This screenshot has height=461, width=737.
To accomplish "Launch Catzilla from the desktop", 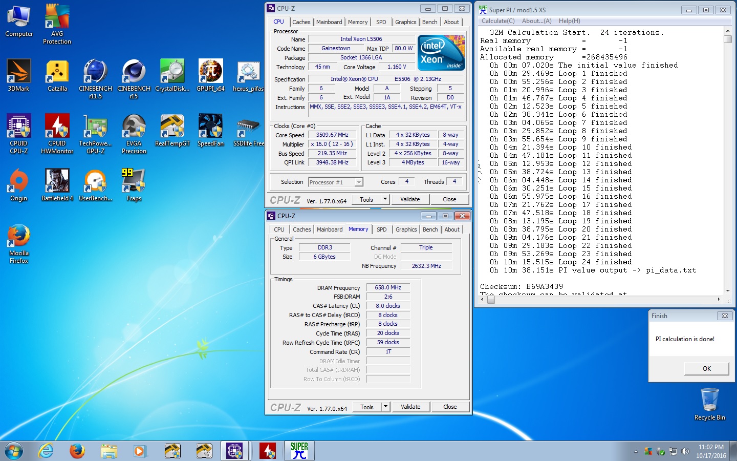I will tap(57, 76).
